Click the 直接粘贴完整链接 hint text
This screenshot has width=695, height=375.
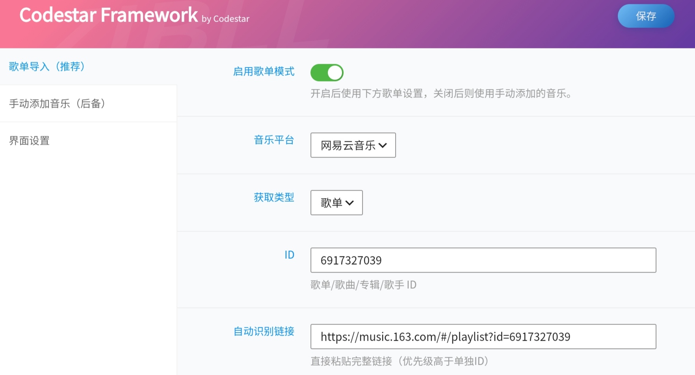tap(399, 361)
